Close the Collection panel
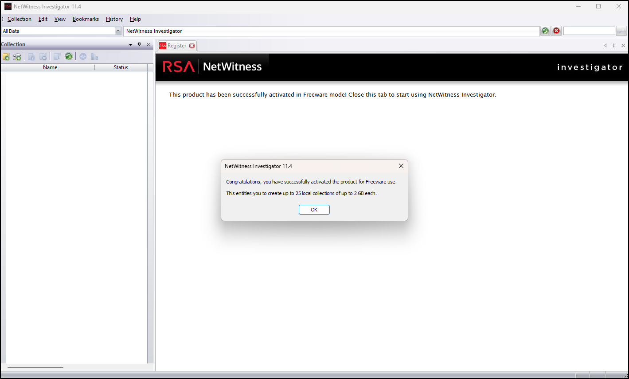Screen dimensions: 629x379 (x=148, y=44)
